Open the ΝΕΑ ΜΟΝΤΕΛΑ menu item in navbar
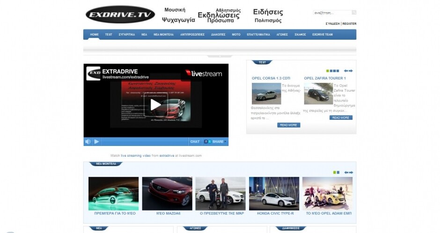 pyautogui.click(x=164, y=35)
